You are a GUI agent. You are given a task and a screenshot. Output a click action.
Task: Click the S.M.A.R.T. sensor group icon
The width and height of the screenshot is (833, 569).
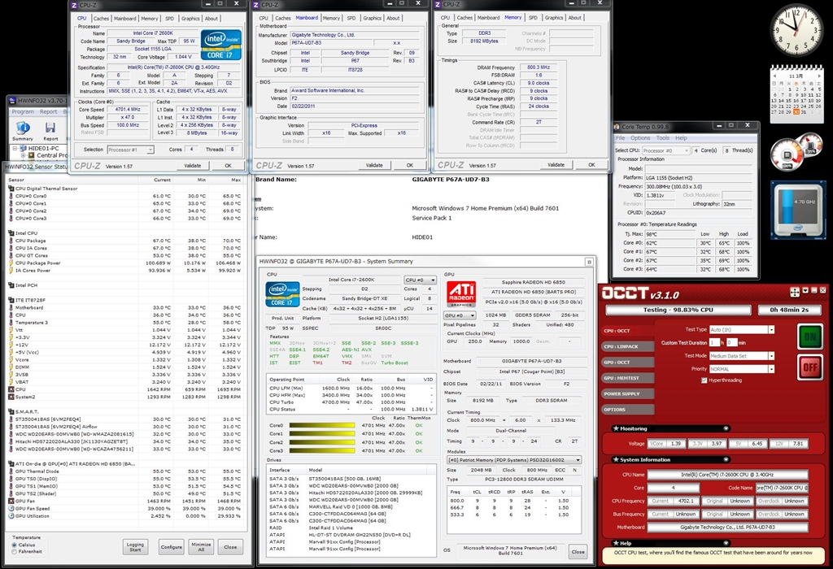[x=11, y=411]
